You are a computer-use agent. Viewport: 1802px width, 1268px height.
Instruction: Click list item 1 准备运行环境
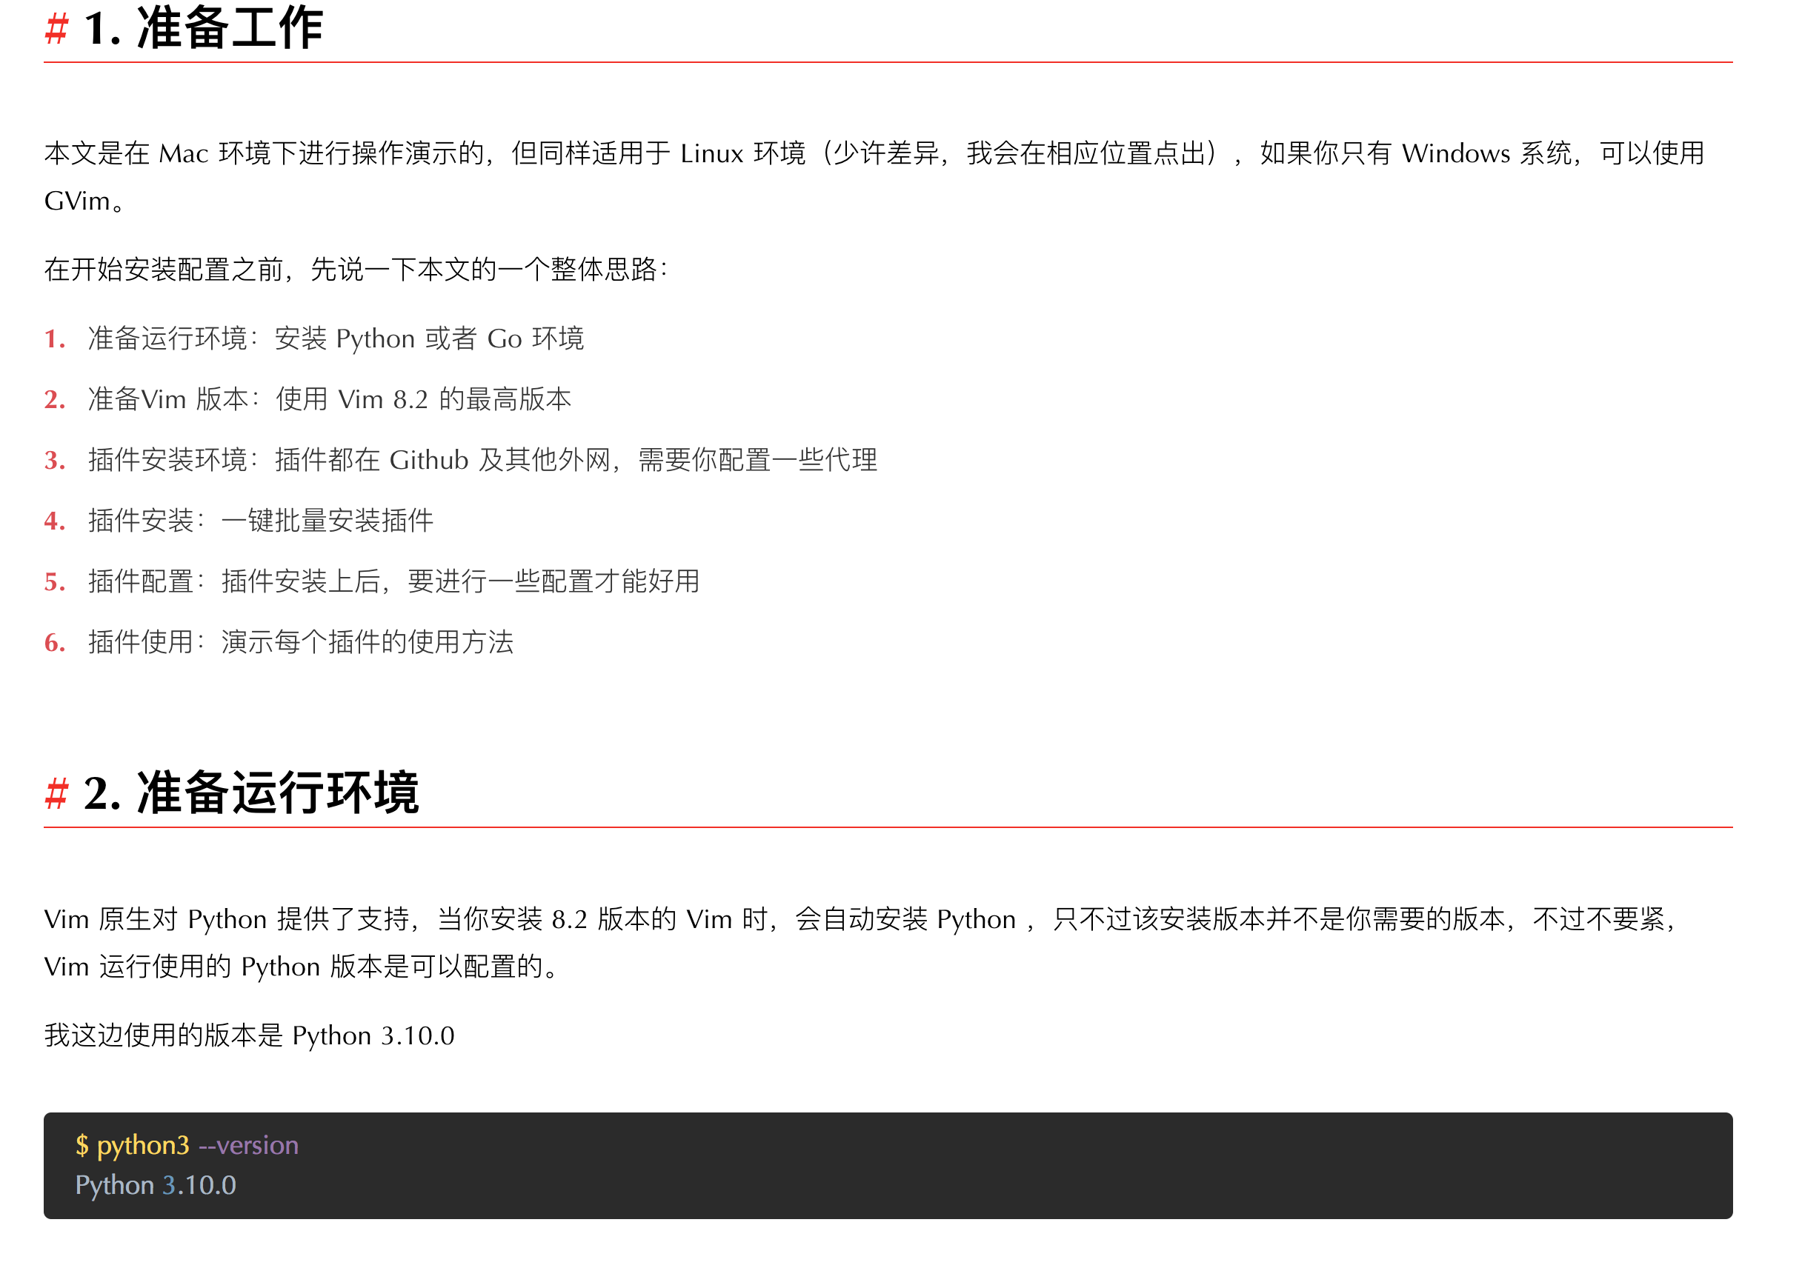[x=336, y=339]
